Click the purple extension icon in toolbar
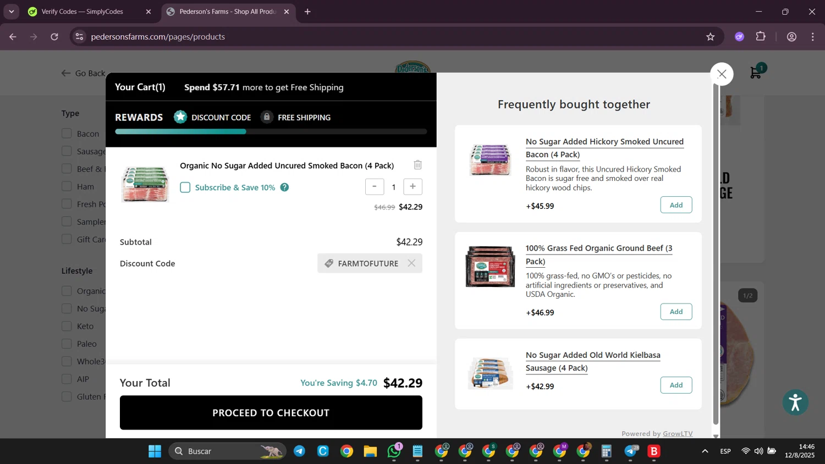 pyautogui.click(x=740, y=37)
